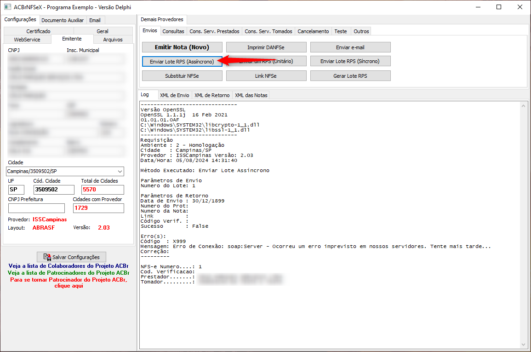Click log line 'OpenSSL 1.1.1j 16 Feb 2021'

[x=184, y=115]
